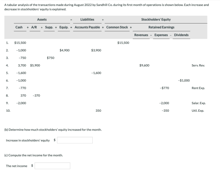The height and width of the screenshot is (174, 220).
Task: Select the -$770 Expenses value
Action: [165, 88]
